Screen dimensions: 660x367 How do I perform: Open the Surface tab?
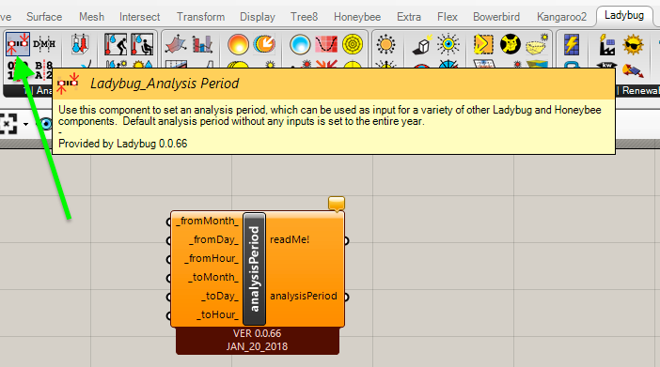44,17
